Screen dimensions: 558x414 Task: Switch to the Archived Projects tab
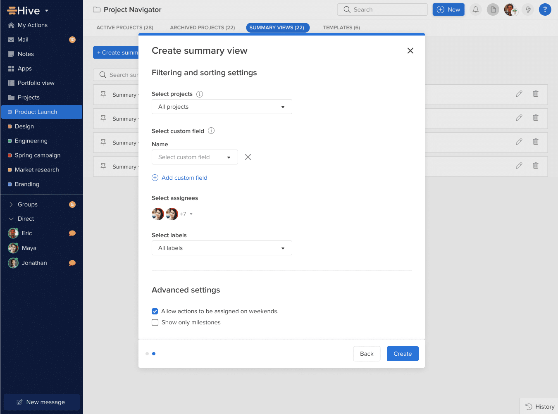click(x=202, y=27)
